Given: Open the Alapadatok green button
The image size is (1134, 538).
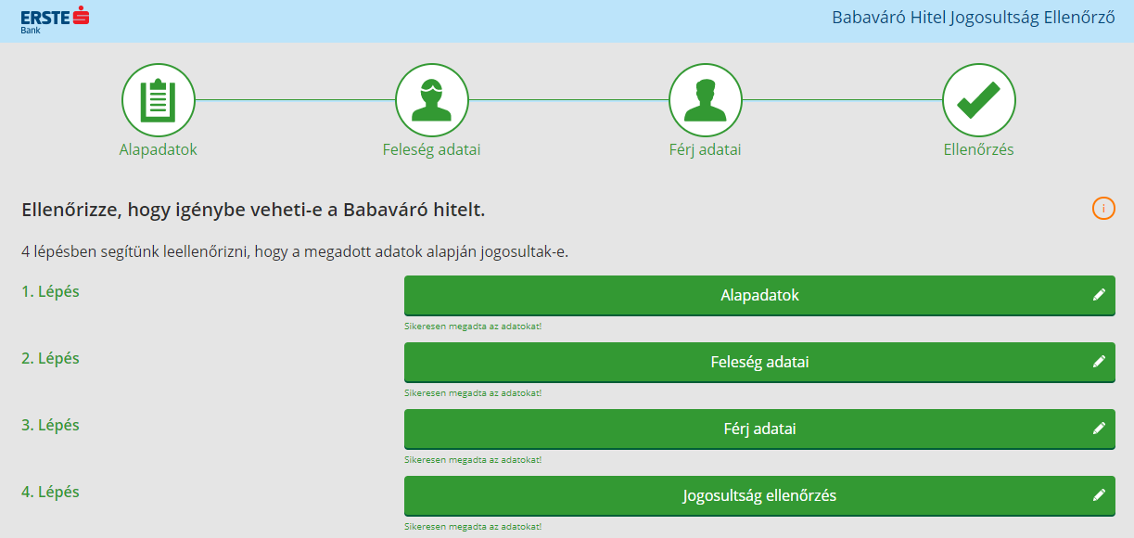Looking at the screenshot, I should [759, 296].
